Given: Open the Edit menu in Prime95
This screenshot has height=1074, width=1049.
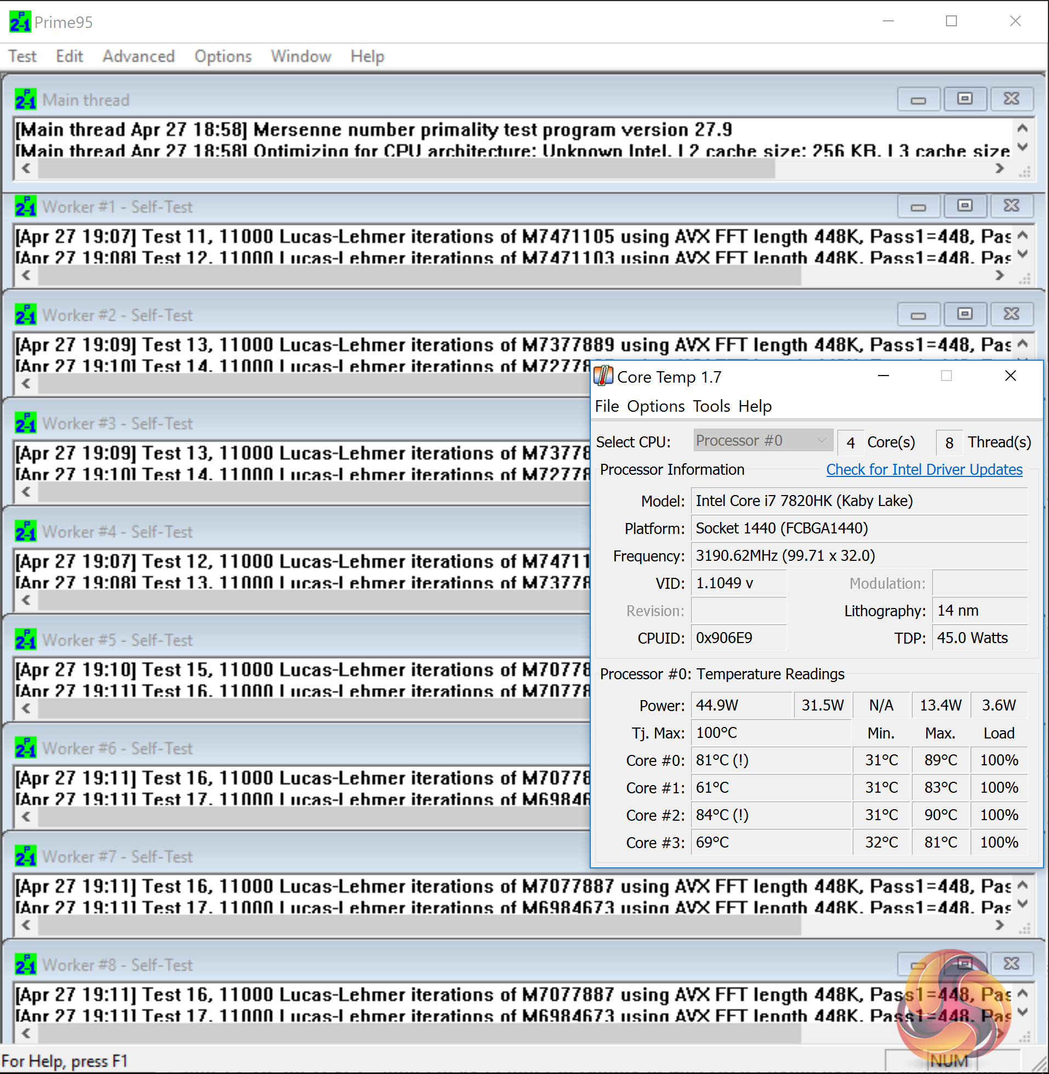Looking at the screenshot, I should [x=70, y=56].
